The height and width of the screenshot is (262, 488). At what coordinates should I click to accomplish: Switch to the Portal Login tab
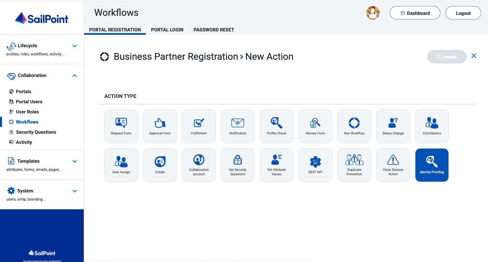[167, 30]
